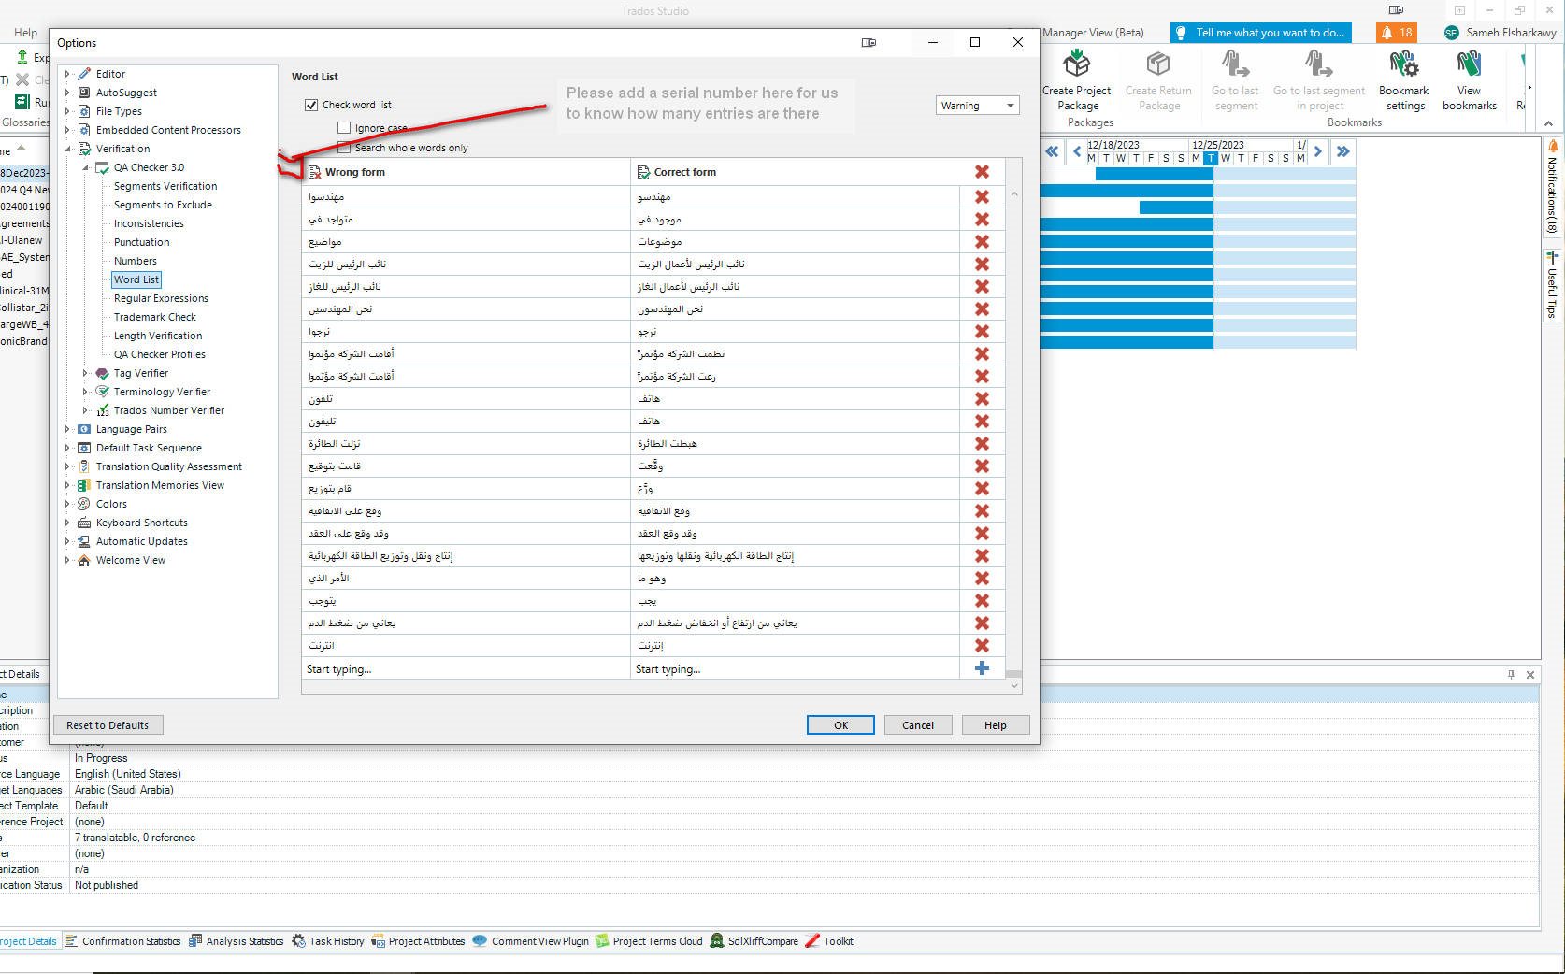
Task: Open Confirmation Statistics tab
Action: click(x=122, y=941)
